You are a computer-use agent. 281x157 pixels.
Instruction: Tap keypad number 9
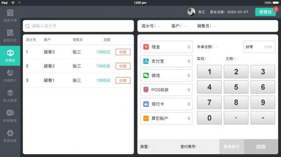263,102
